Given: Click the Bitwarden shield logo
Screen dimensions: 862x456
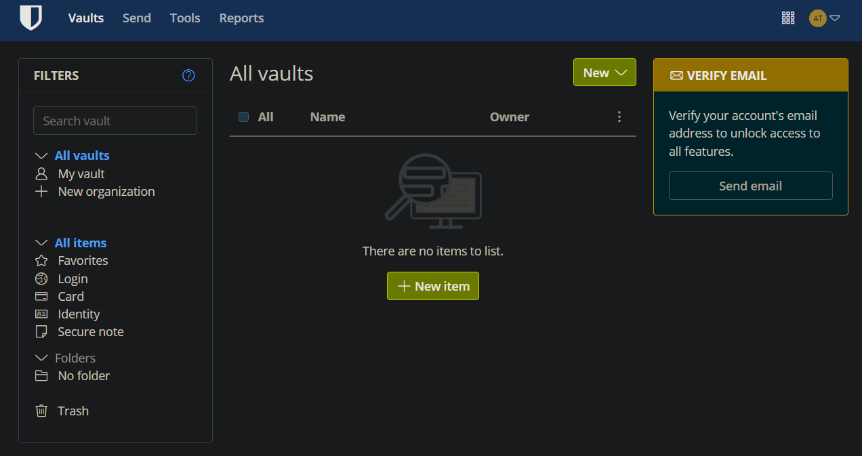Looking at the screenshot, I should click(30, 18).
